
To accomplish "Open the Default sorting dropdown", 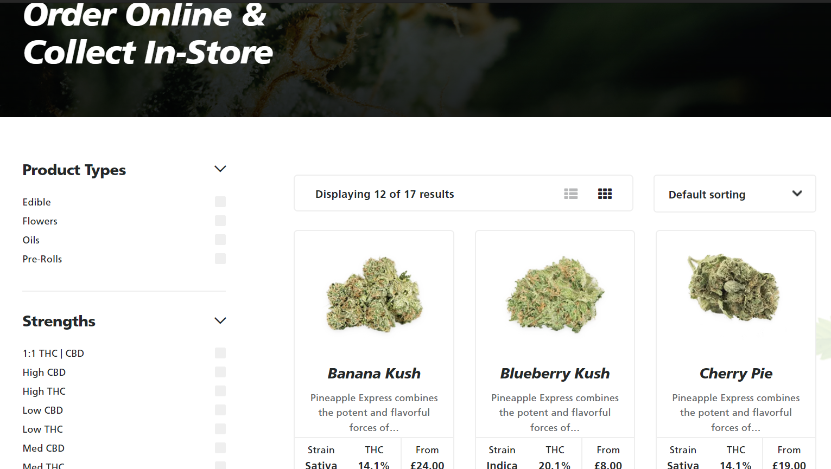I will pyautogui.click(x=734, y=194).
